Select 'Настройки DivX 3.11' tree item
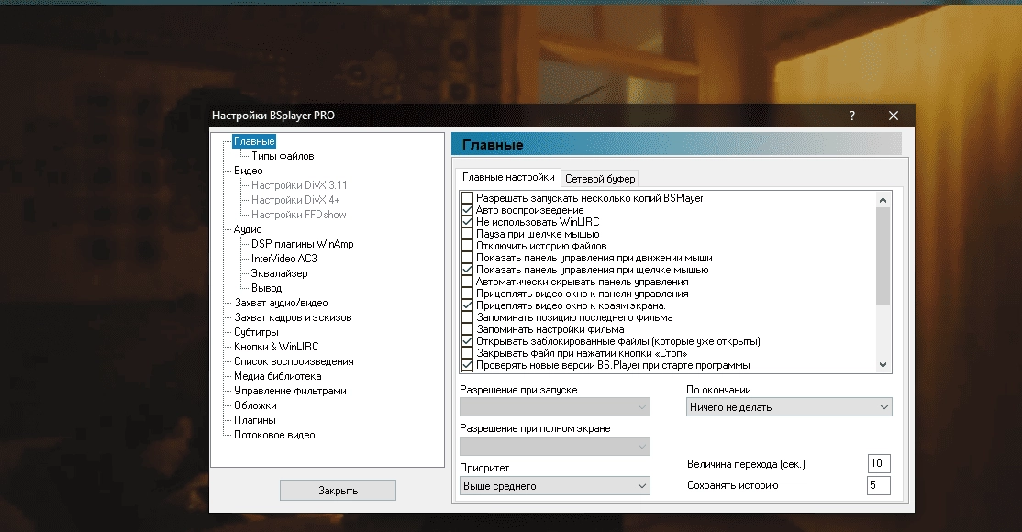The width and height of the screenshot is (1022, 532). coord(299,185)
